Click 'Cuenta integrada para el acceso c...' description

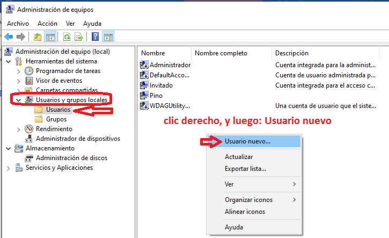click(x=325, y=85)
